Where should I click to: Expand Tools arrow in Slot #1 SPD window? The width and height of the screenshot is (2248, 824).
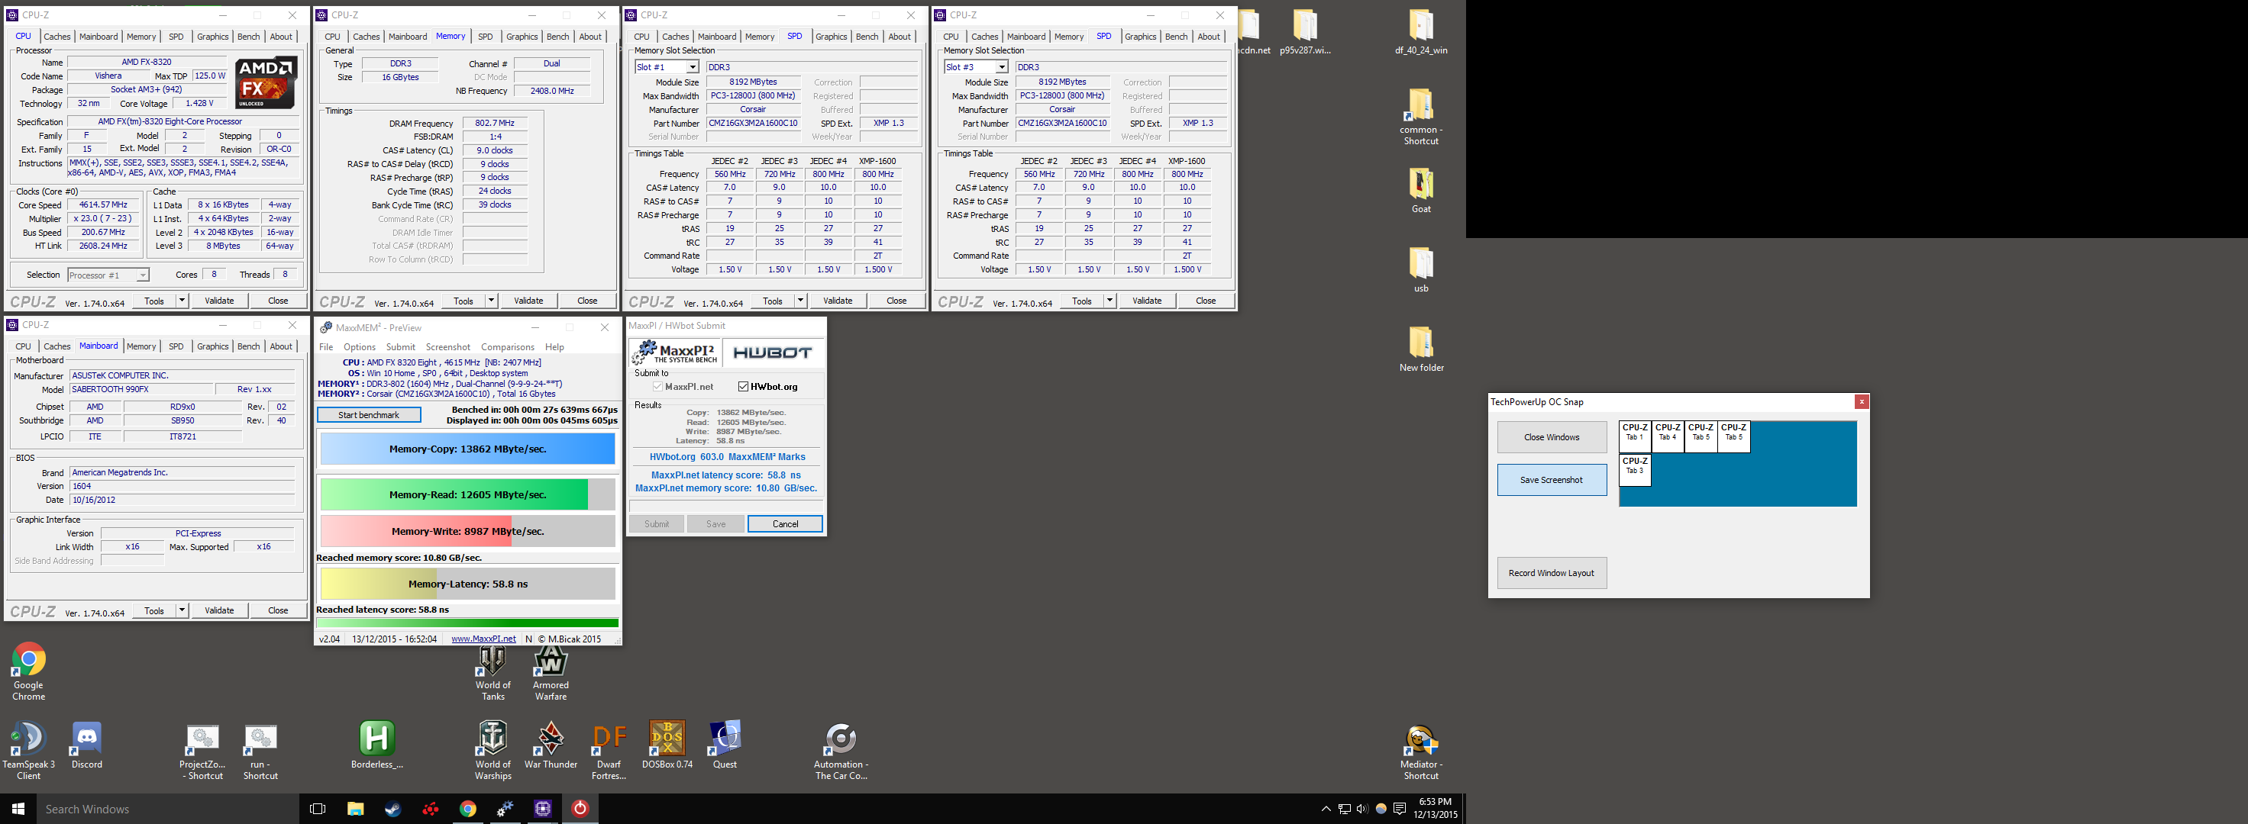(x=800, y=300)
